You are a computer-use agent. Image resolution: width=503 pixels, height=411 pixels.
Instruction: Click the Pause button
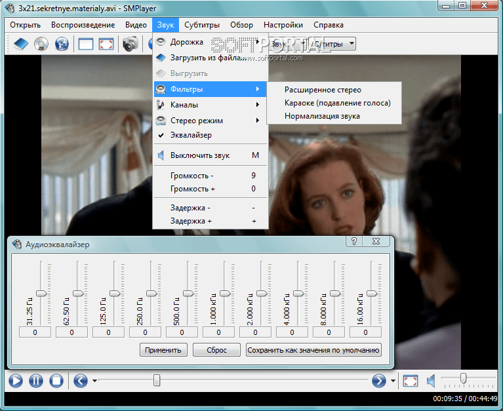click(36, 381)
